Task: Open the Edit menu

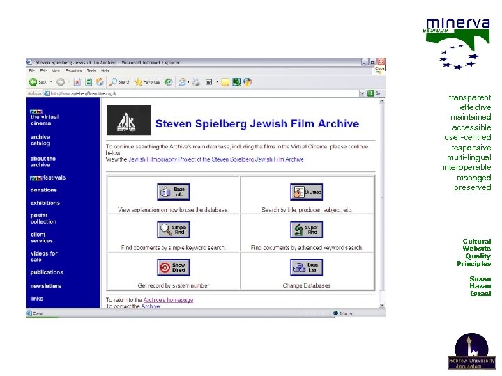Action: pyautogui.click(x=43, y=71)
